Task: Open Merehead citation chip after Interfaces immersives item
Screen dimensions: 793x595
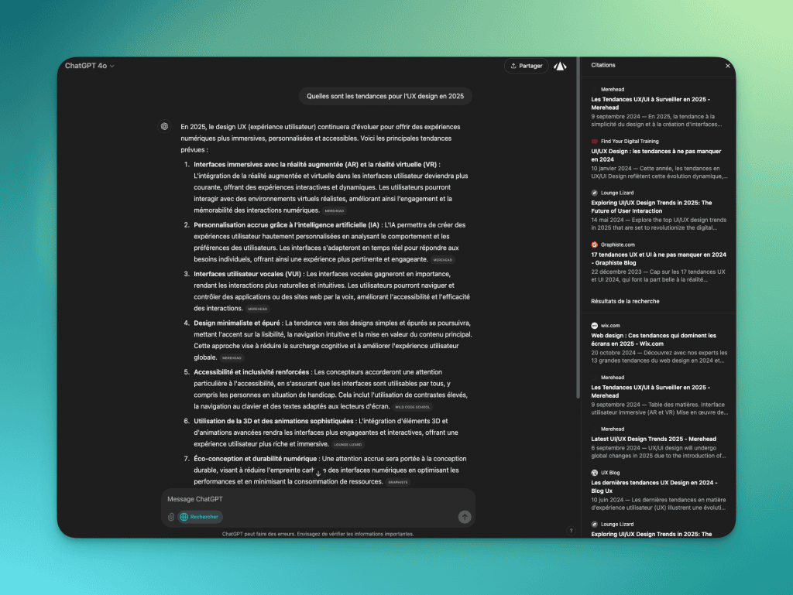Action: click(x=335, y=210)
